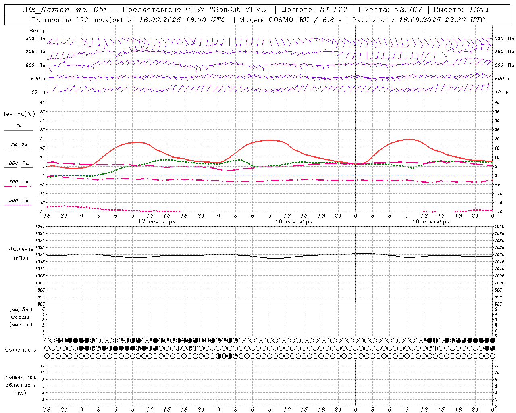516x413 pixels.
Task: Click '(км)' unit under convective cloud label
Action: tap(21, 393)
